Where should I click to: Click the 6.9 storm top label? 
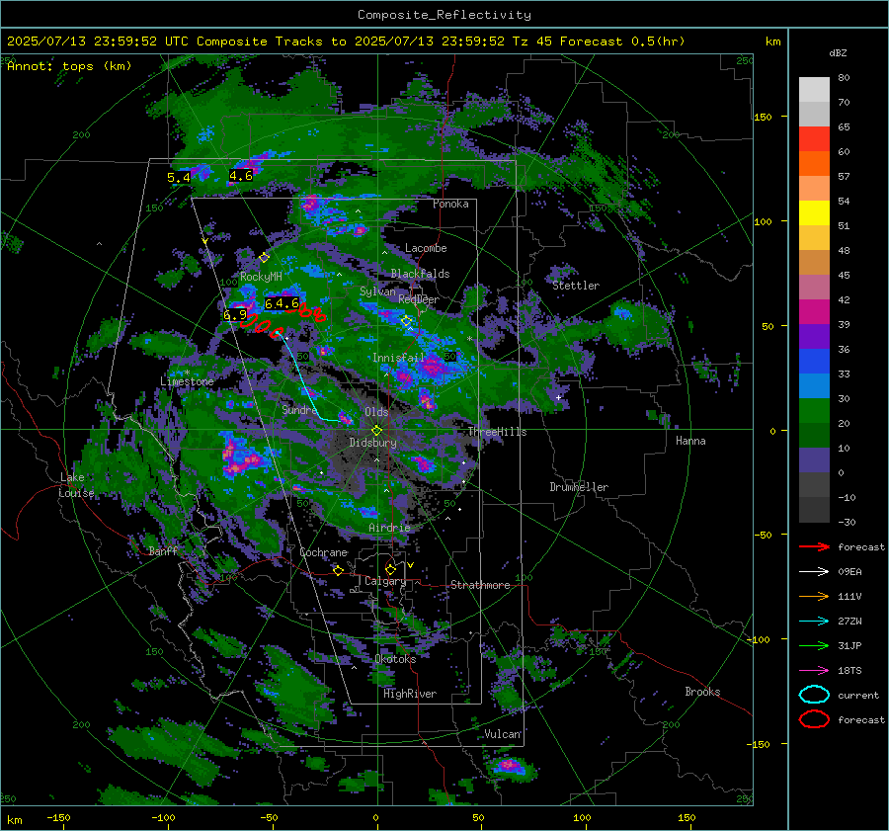235,315
